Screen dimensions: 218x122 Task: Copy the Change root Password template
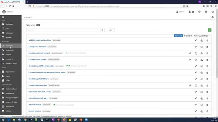click(202, 47)
